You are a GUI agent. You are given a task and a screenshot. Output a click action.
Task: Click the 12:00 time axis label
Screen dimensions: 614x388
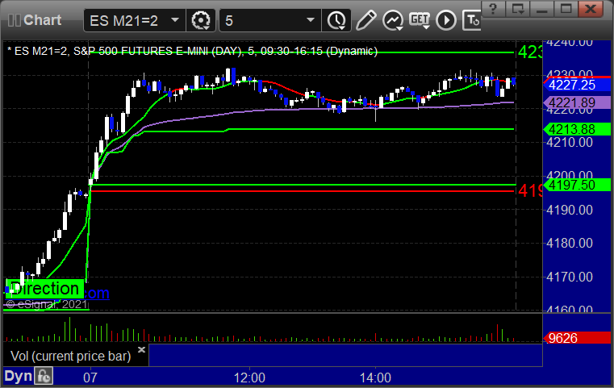click(249, 378)
